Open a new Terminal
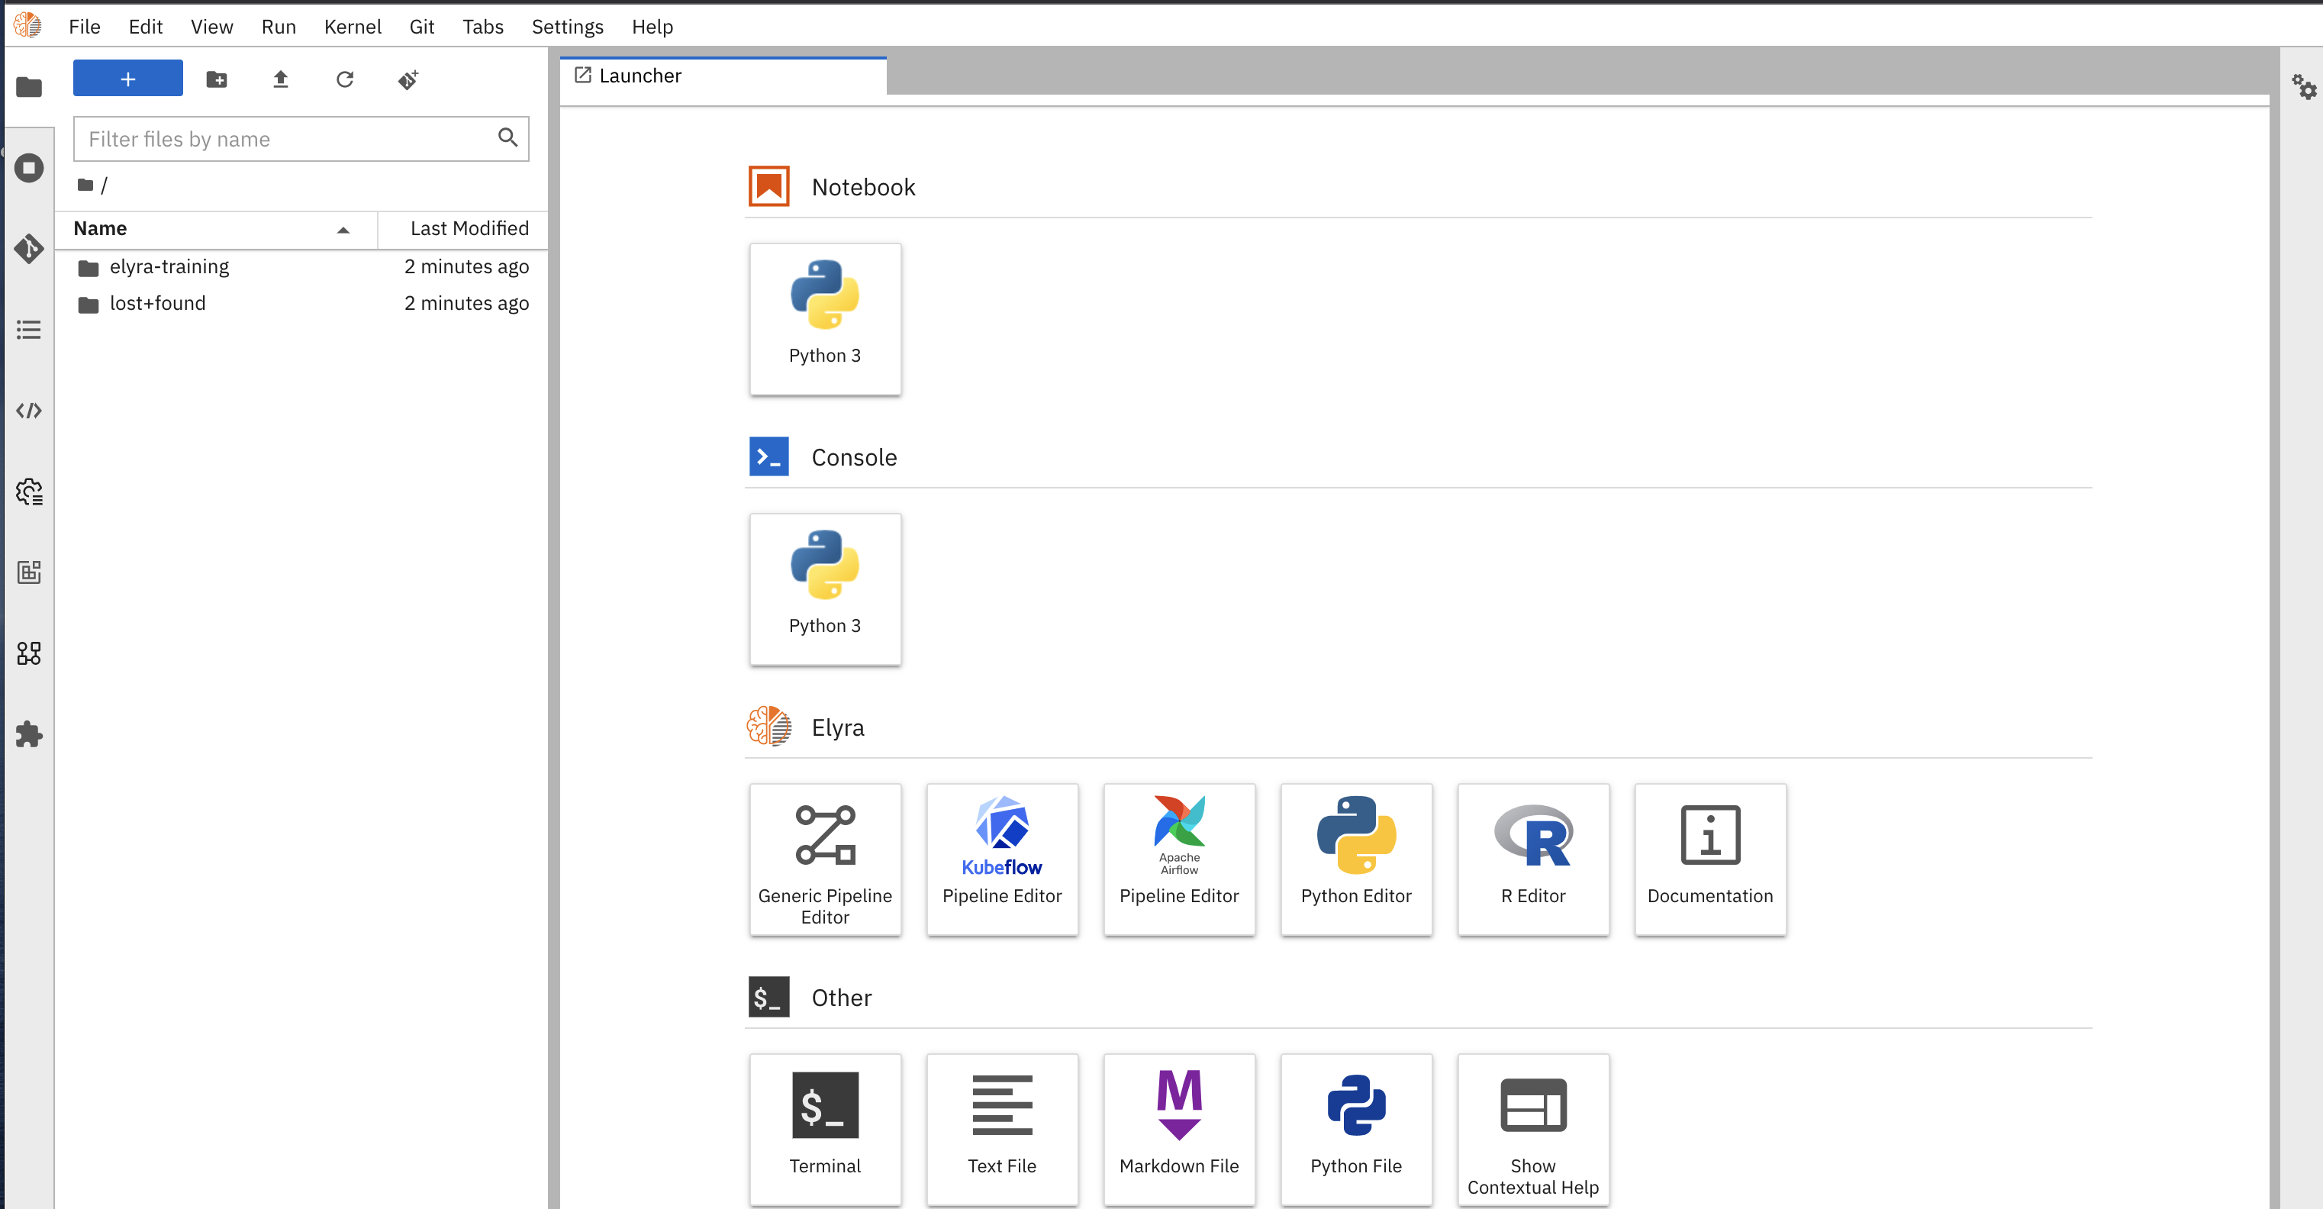 [824, 1128]
